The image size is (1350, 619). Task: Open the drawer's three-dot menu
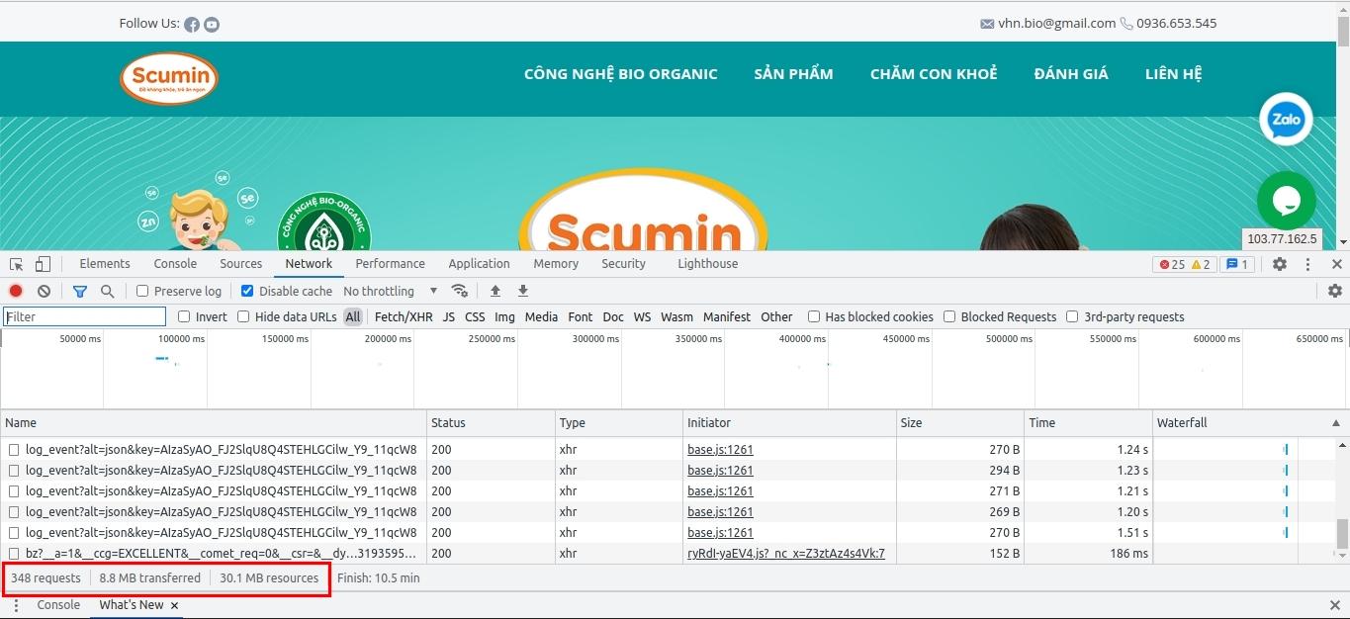[x=16, y=605]
